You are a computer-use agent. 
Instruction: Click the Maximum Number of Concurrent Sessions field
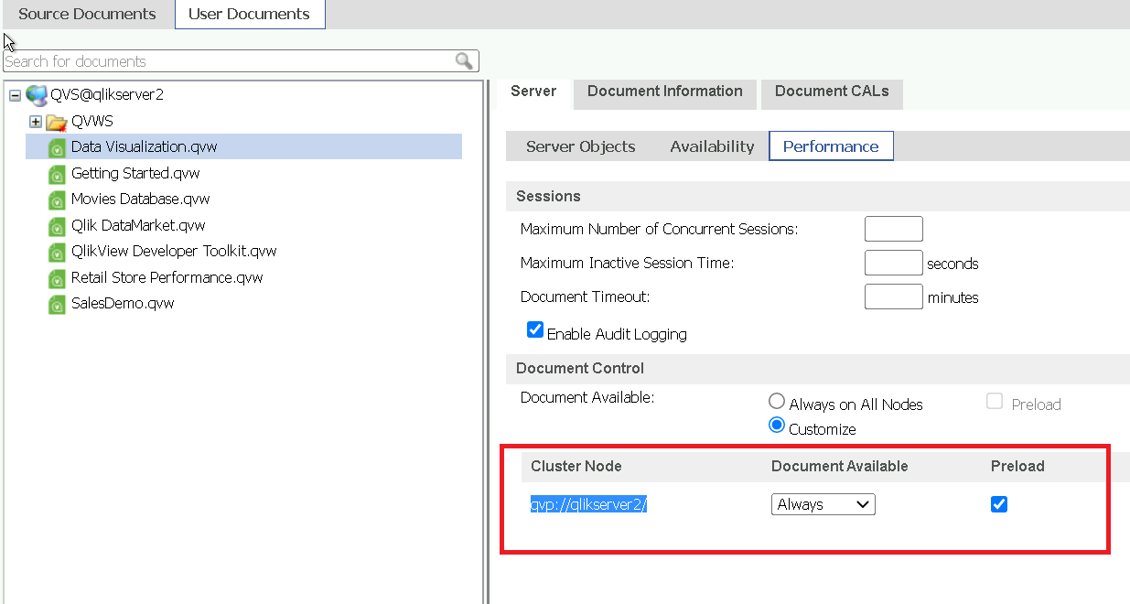click(x=894, y=229)
